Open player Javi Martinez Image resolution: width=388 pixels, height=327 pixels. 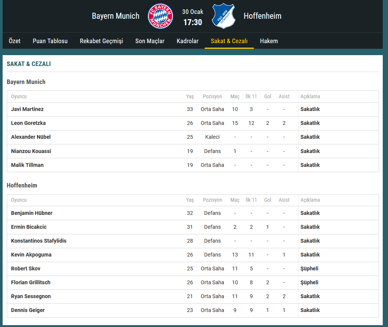[27, 109]
